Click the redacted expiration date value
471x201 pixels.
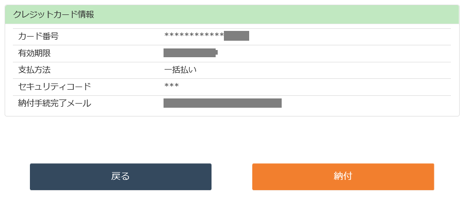pyautogui.click(x=190, y=53)
